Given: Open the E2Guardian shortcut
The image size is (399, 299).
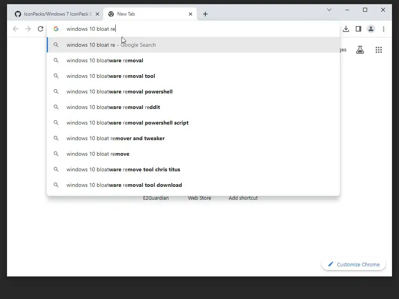Looking at the screenshot, I should [x=156, y=198].
